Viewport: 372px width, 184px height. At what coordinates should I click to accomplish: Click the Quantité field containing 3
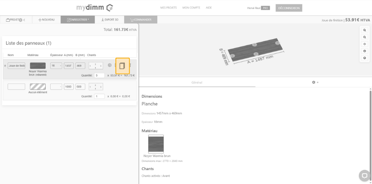99,75
